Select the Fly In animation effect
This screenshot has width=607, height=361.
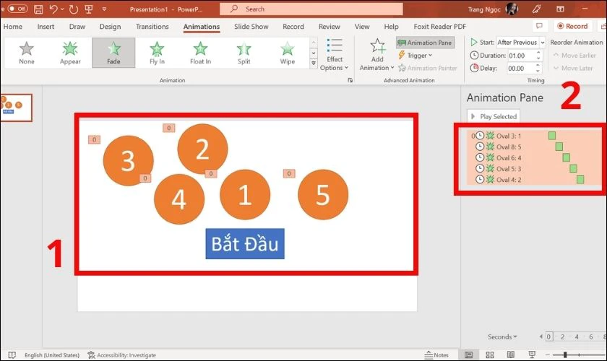157,53
